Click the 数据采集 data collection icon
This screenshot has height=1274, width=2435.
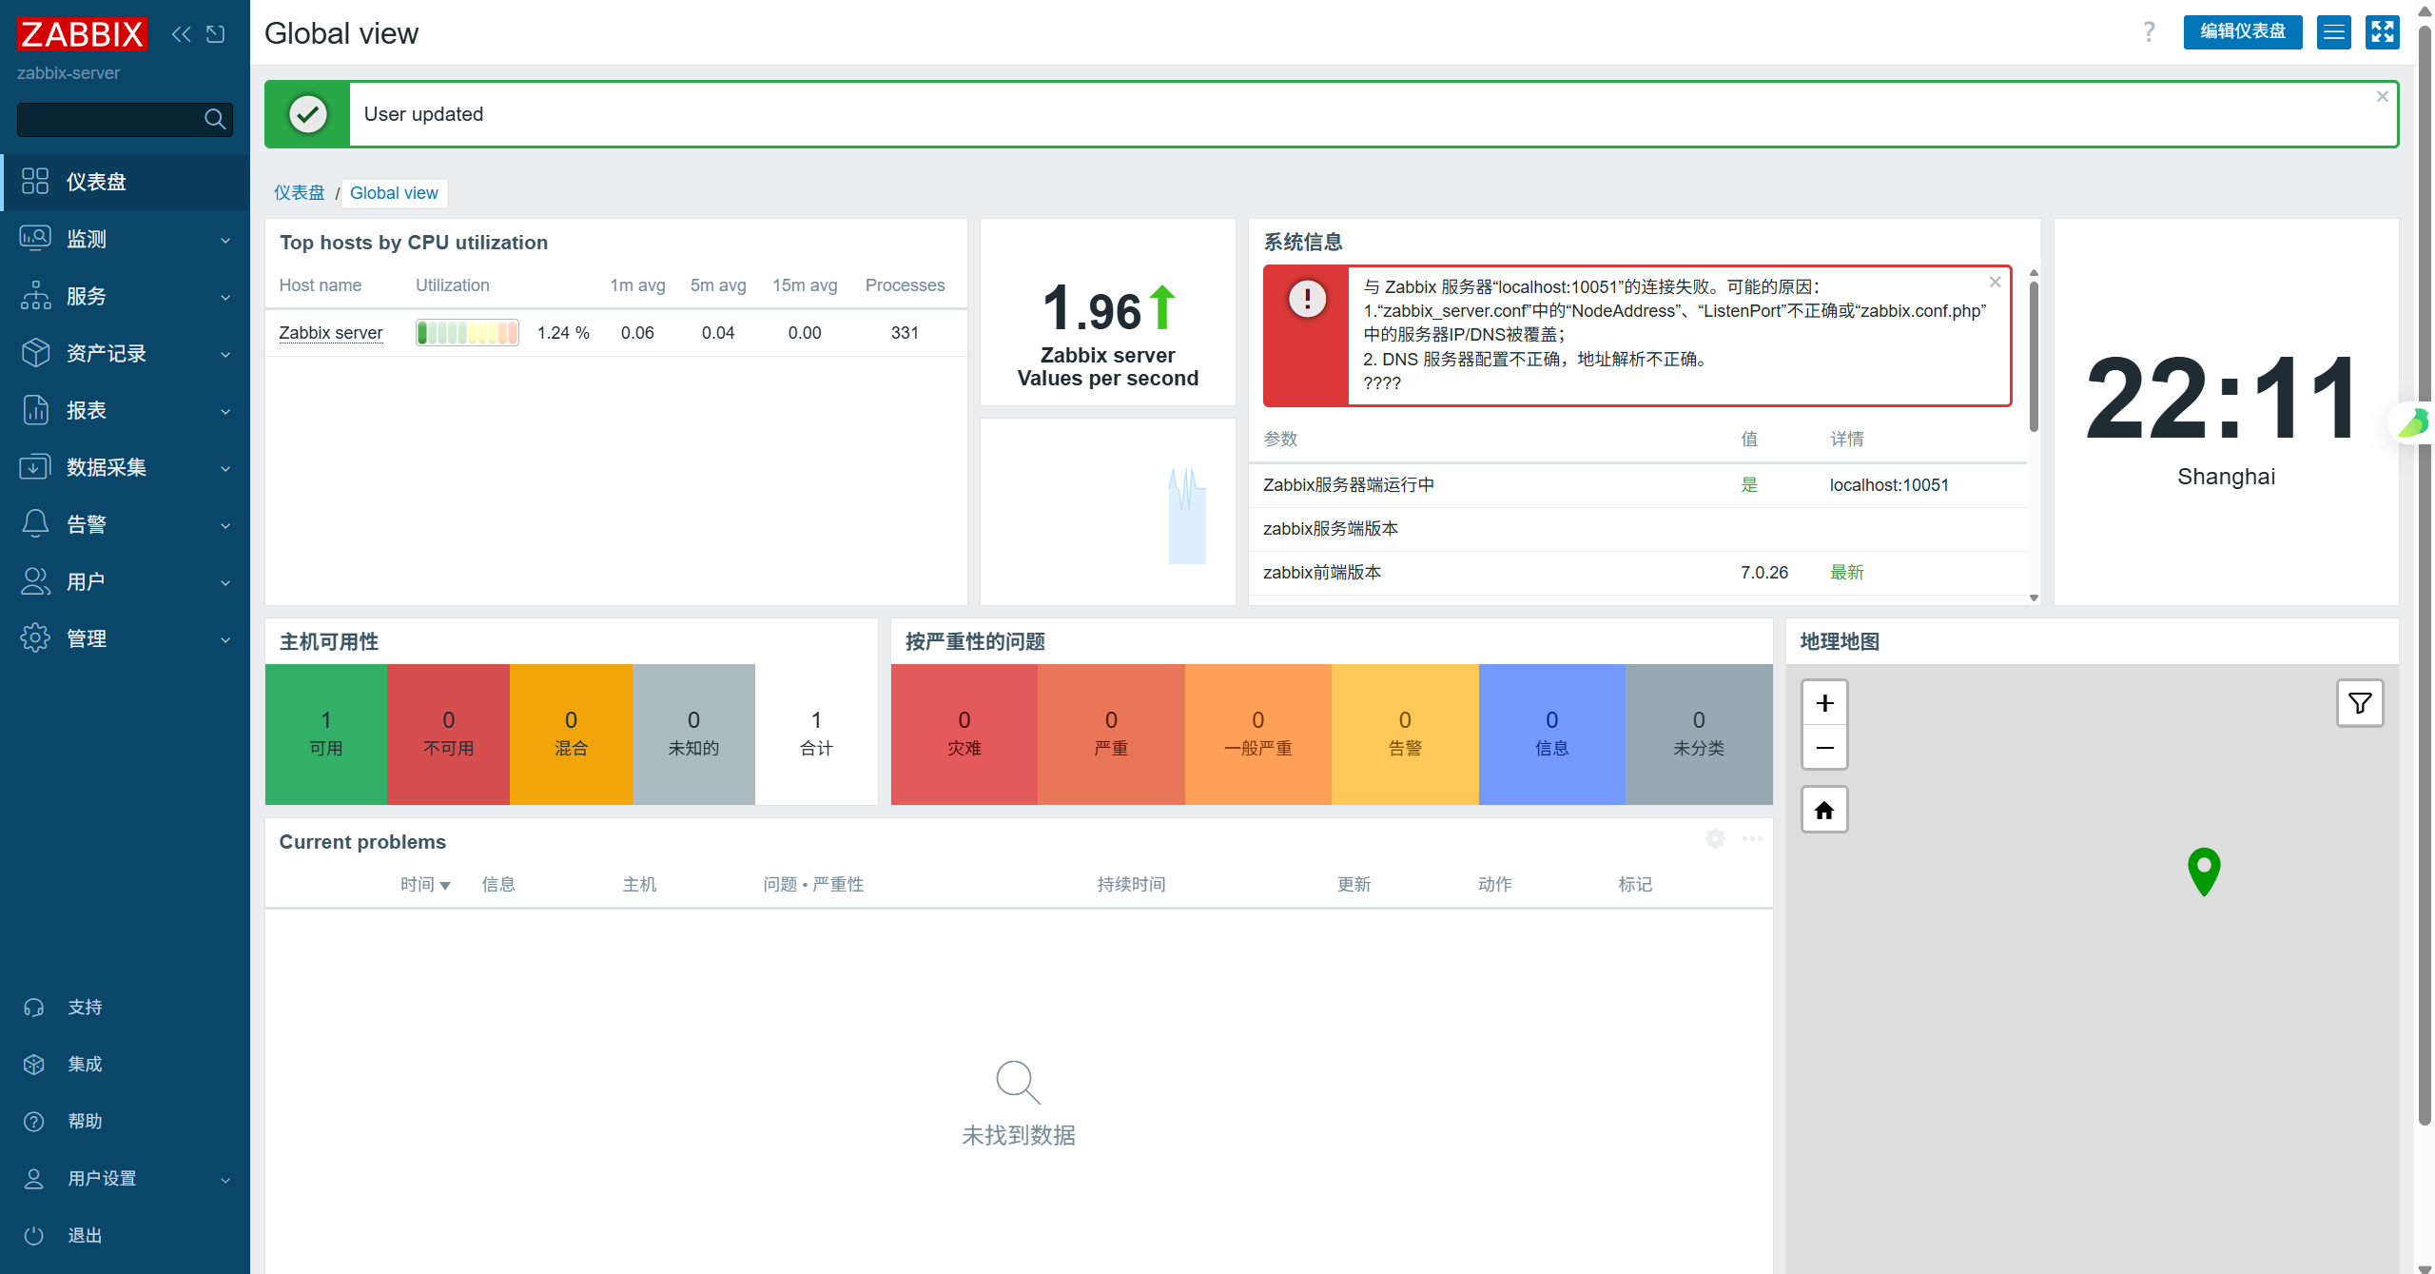[35, 466]
